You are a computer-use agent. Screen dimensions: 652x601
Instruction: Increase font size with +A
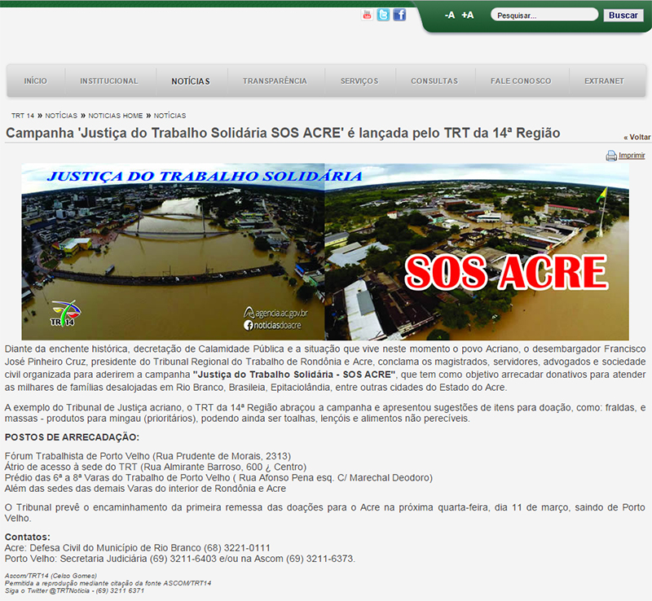pyautogui.click(x=467, y=15)
